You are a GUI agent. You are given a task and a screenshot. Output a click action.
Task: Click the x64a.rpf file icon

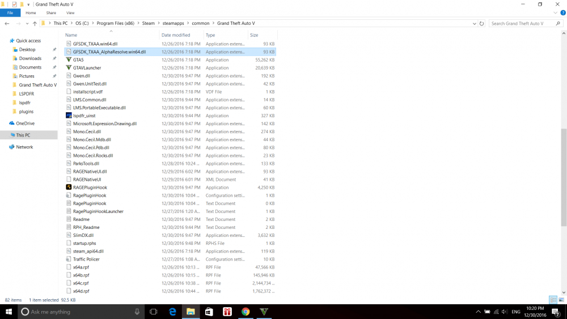pyautogui.click(x=69, y=267)
